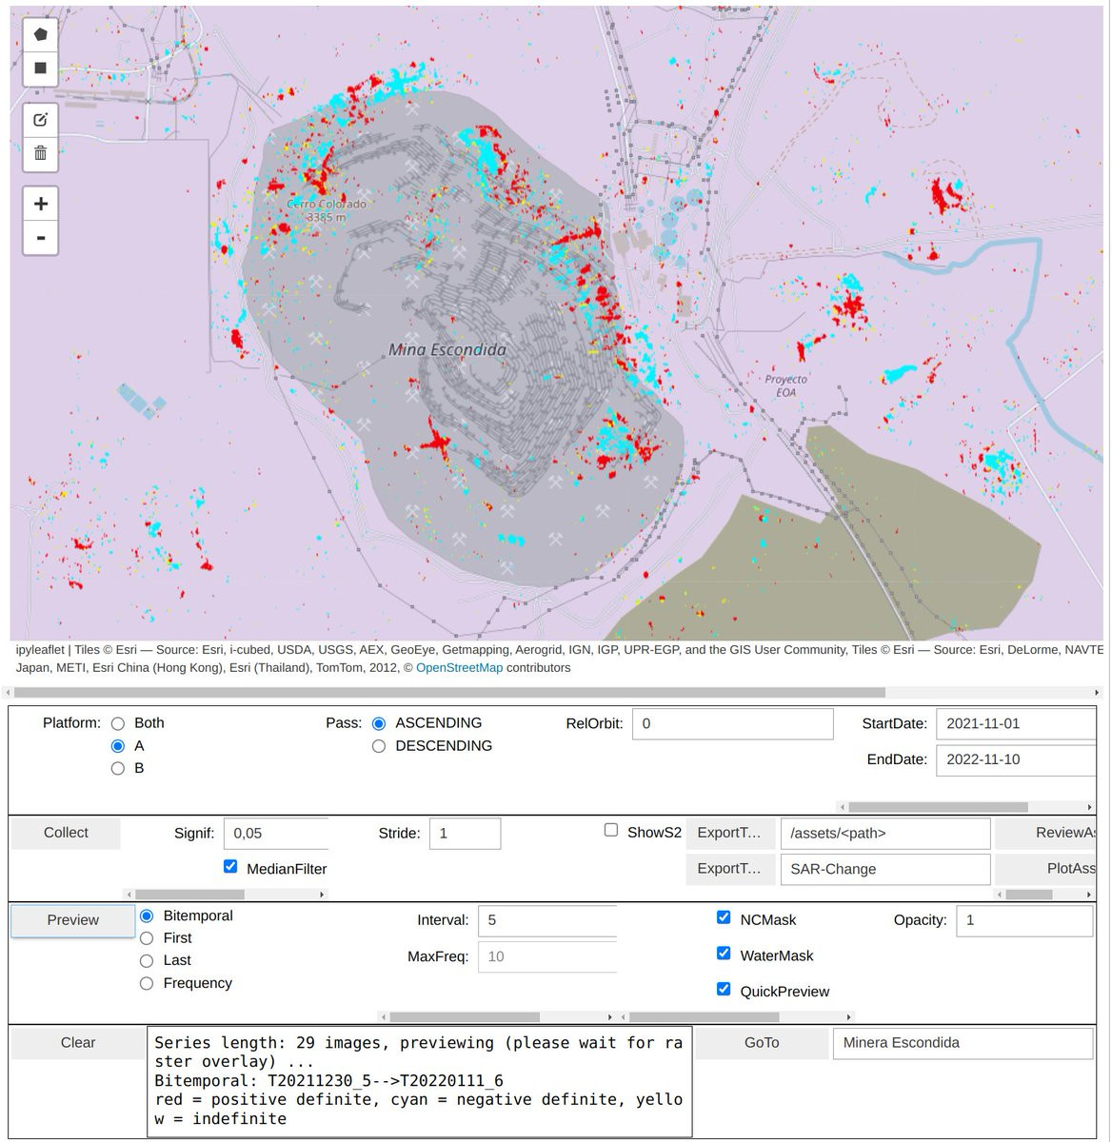The height and width of the screenshot is (1142, 1112).
Task: Click the GoTo button
Action: (x=762, y=1043)
